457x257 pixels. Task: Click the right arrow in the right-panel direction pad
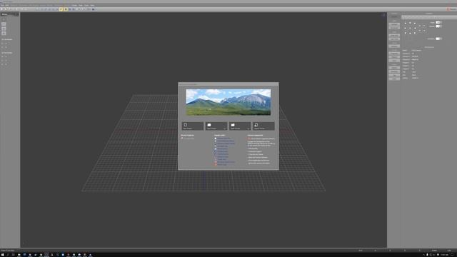coord(415,28)
